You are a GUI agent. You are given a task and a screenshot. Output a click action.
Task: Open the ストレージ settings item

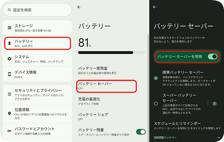click(x=38, y=28)
